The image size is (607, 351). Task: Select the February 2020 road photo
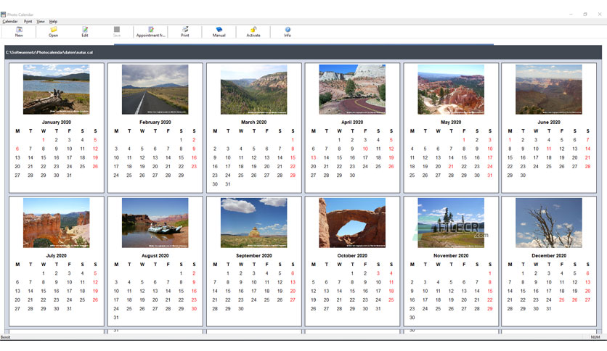tap(155, 89)
